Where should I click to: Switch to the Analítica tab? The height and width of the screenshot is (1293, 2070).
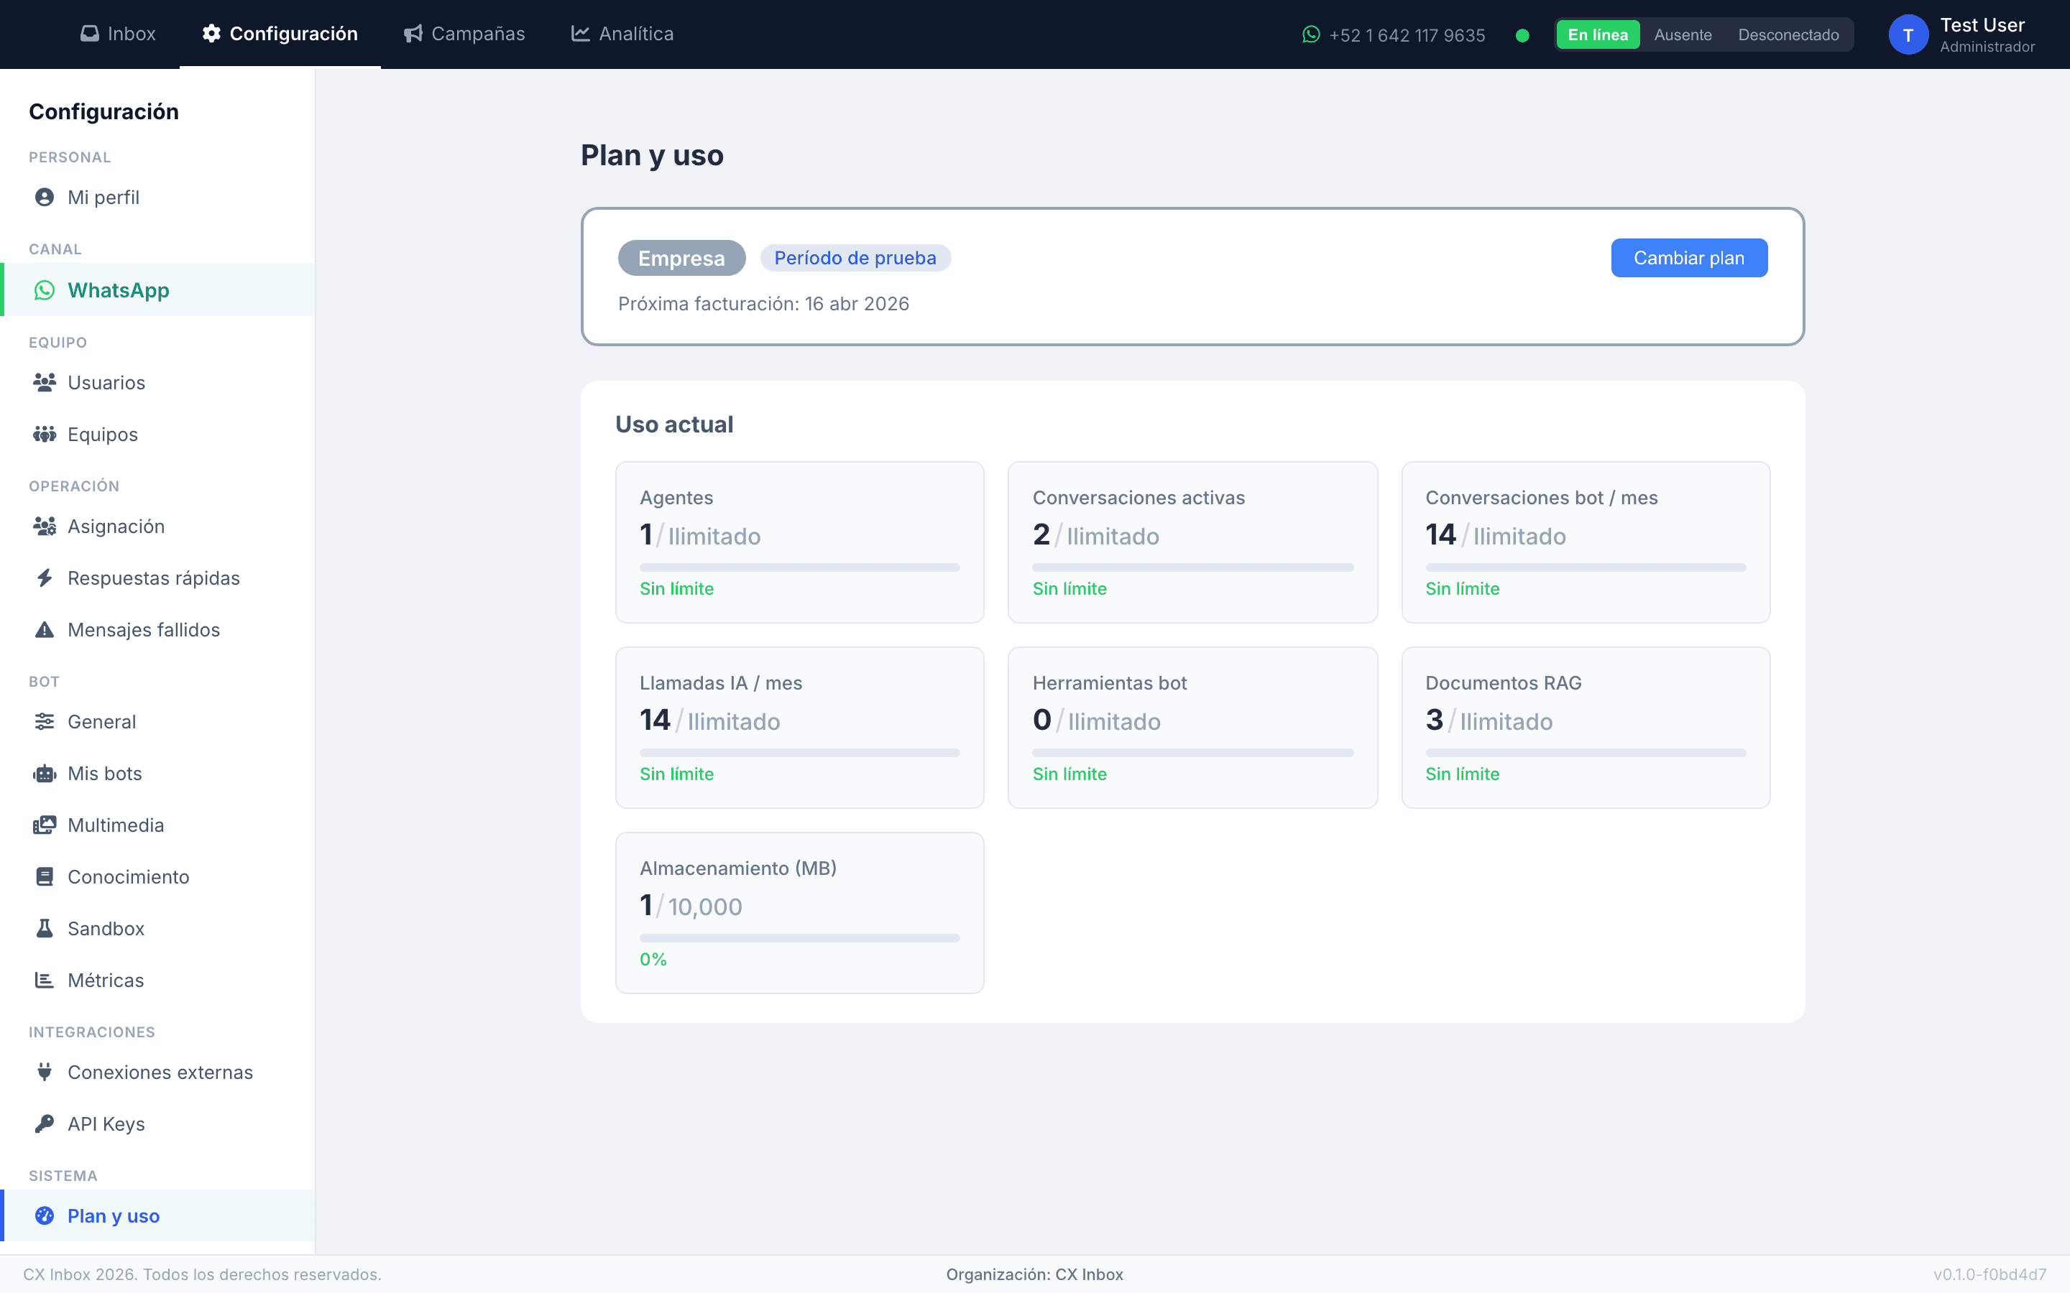622,34
